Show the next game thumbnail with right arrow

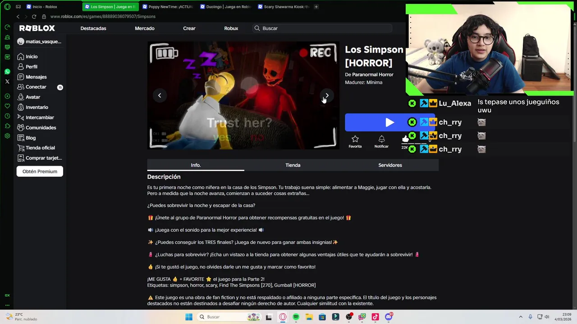click(x=327, y=95)
